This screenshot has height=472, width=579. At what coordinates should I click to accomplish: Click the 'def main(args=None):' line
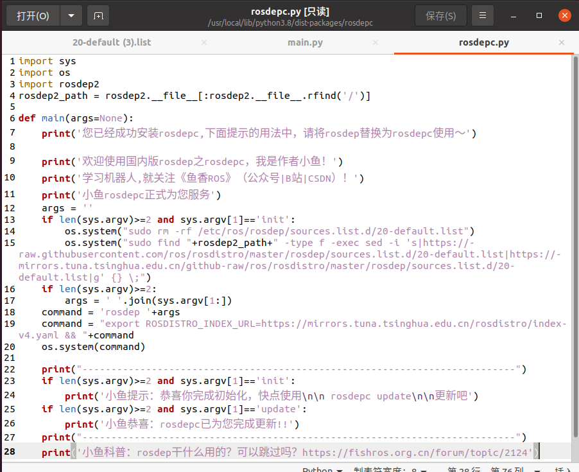(x=76, y=118)
